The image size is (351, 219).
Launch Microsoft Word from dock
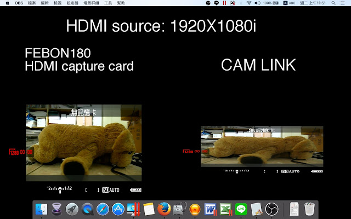211,209
